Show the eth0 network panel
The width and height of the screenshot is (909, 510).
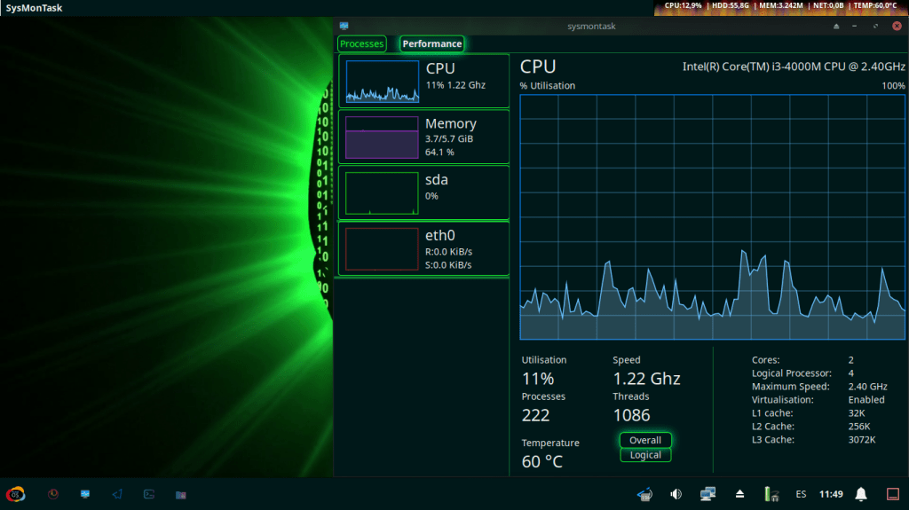(423, 248)
